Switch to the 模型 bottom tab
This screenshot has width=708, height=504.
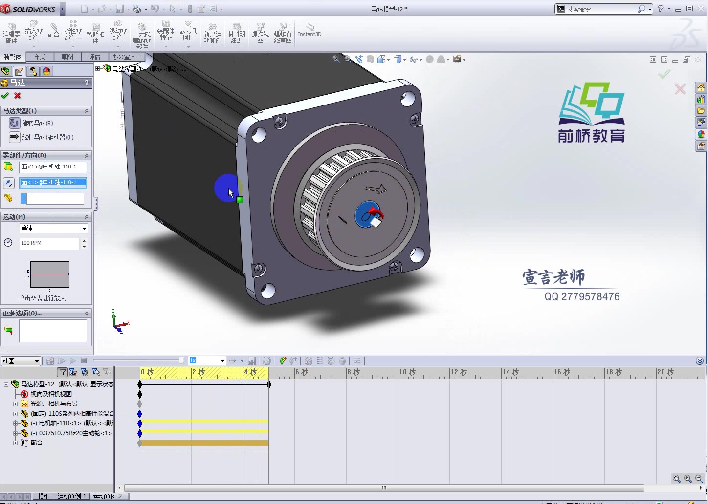(x=44, y=496)
